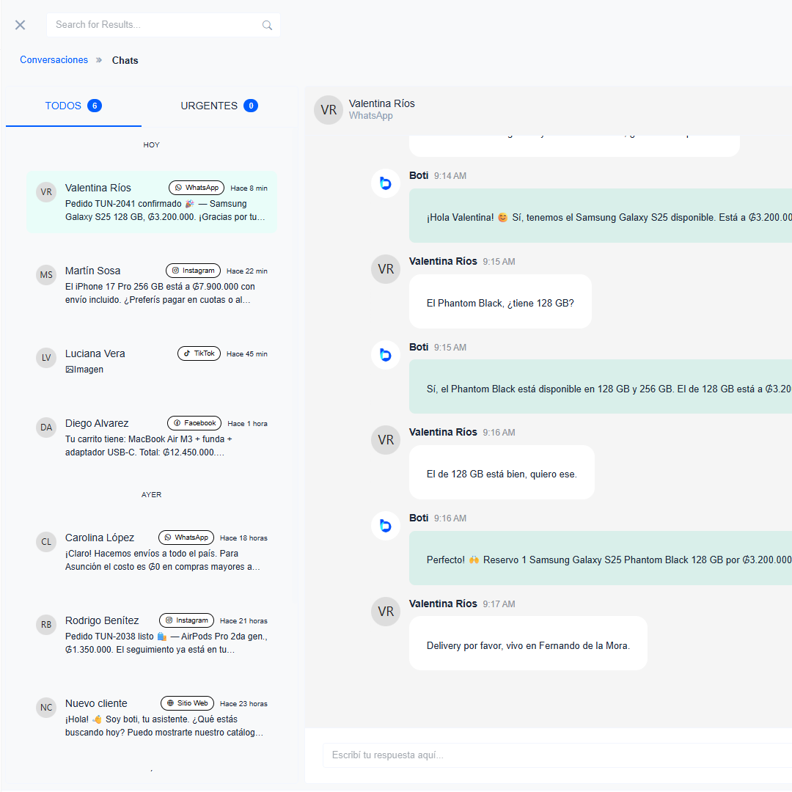Click the magnifying glass search icon

click(267, 25)
